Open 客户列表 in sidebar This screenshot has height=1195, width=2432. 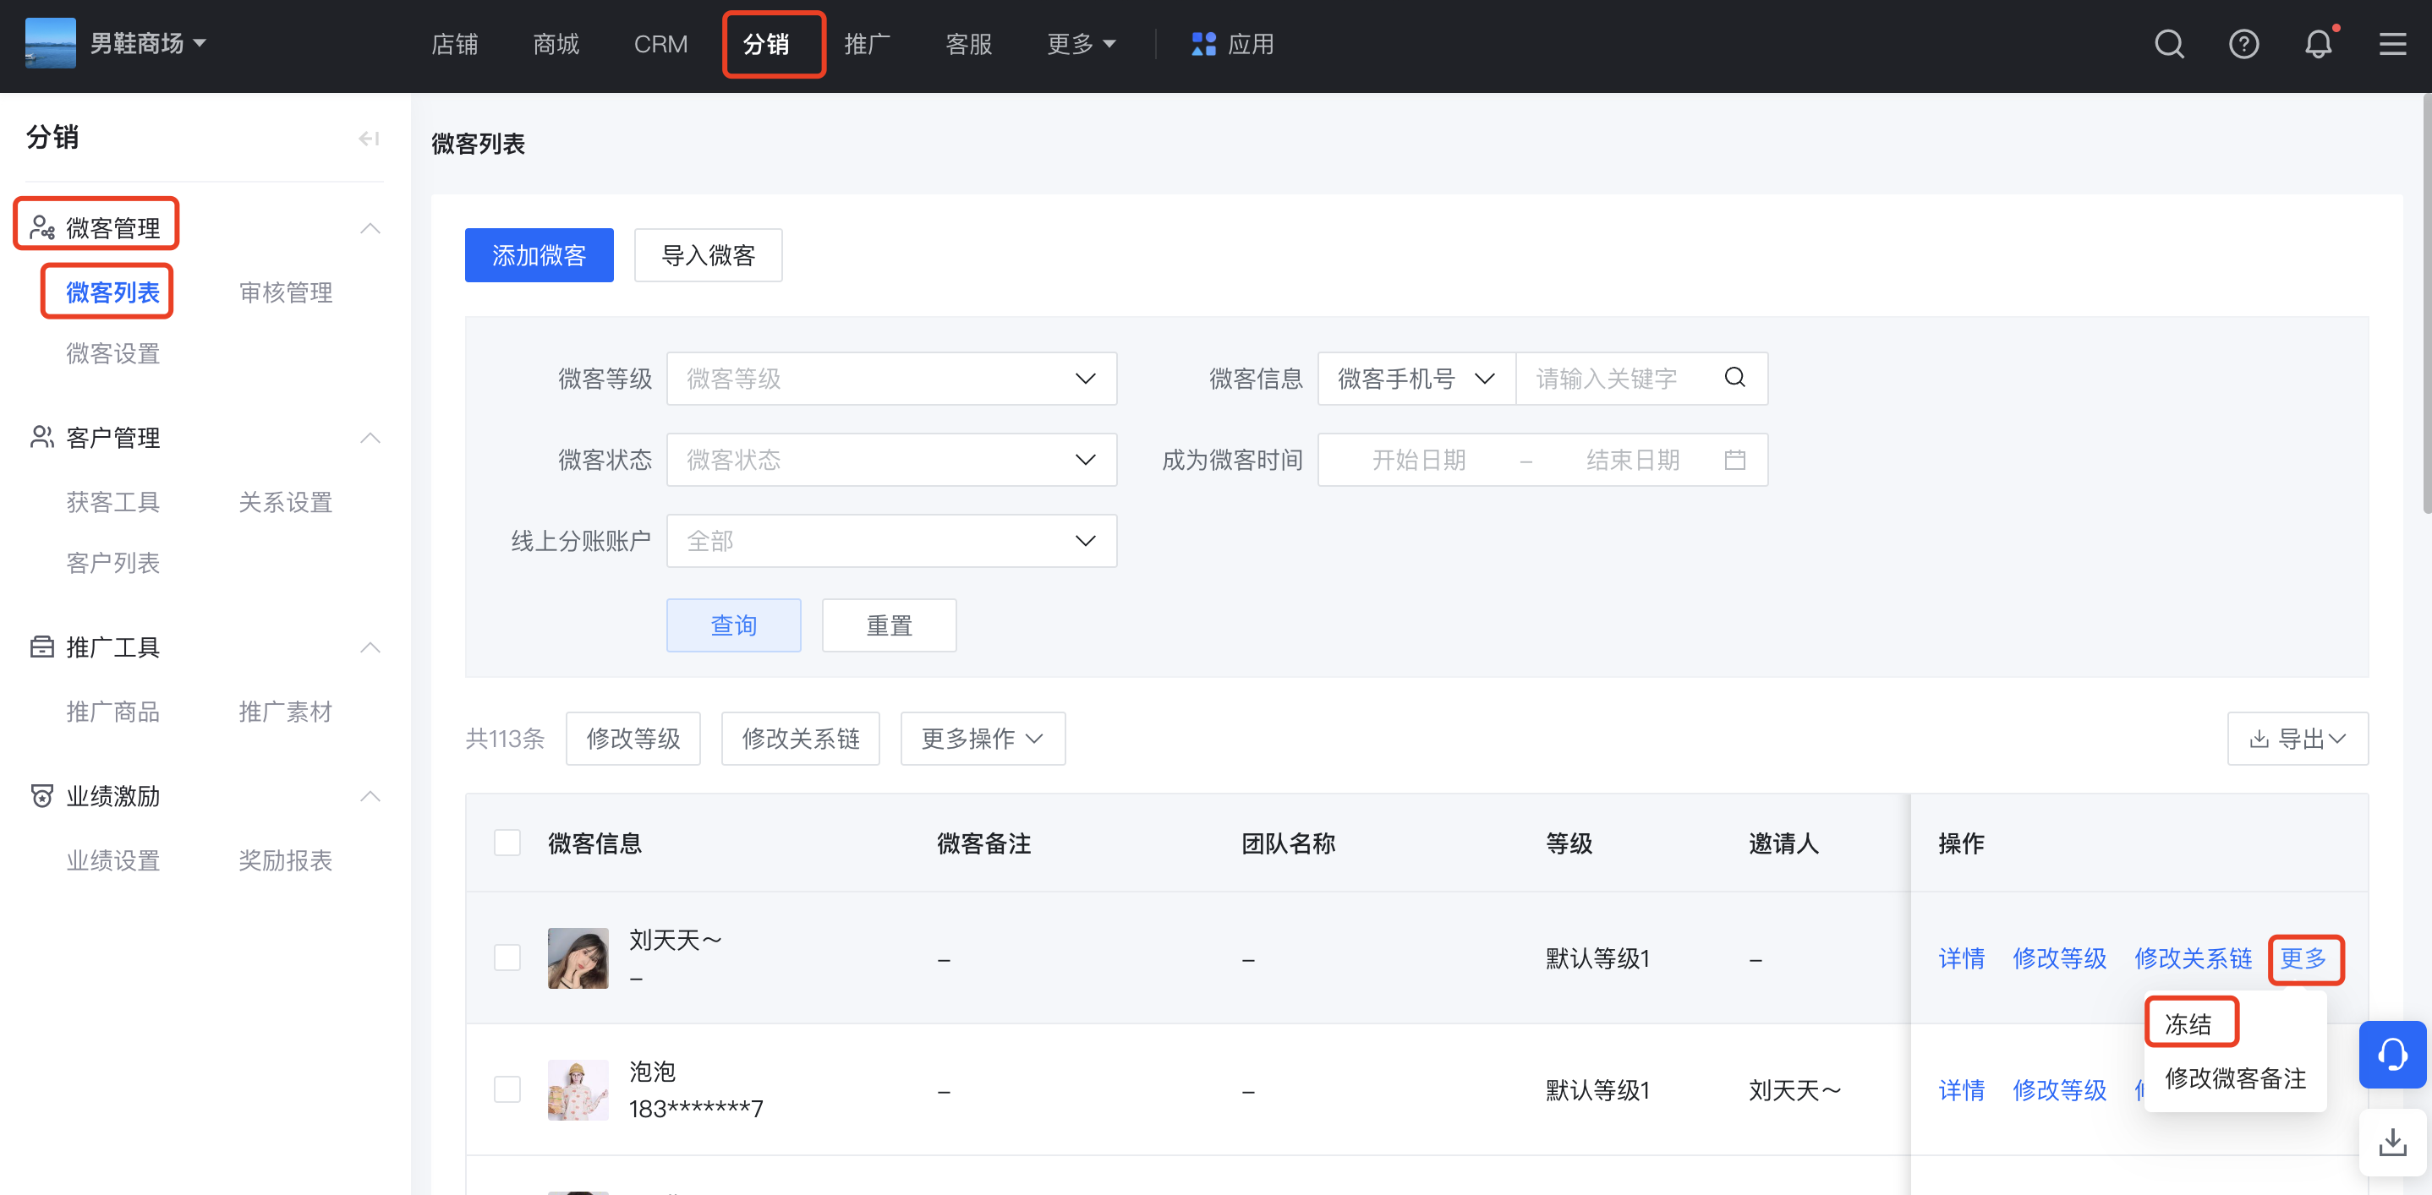point(112,563)
